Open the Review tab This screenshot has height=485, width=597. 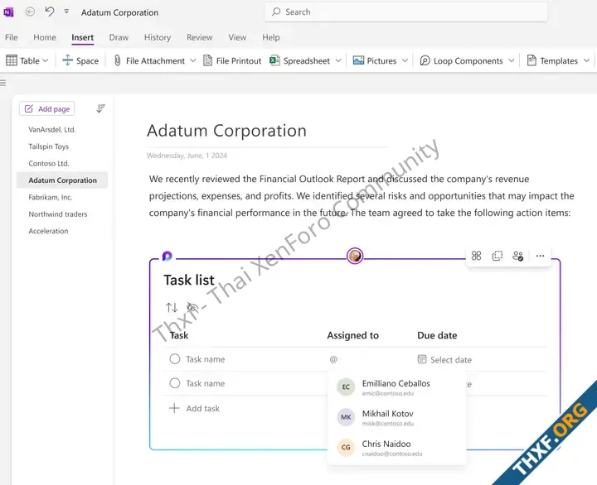pos(200,37)
